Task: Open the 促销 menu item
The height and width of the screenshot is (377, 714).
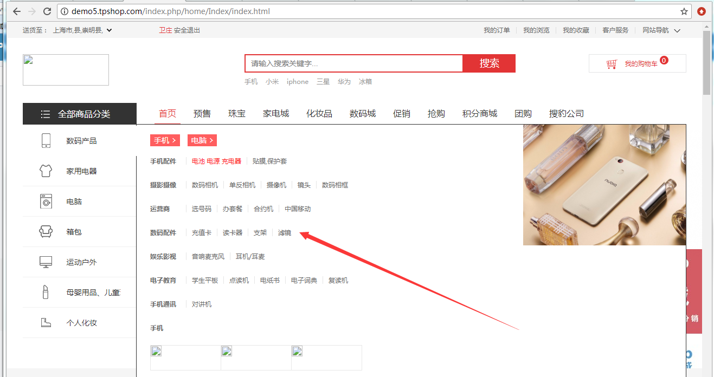Action: pyautogui.click(x=401, y=113)
